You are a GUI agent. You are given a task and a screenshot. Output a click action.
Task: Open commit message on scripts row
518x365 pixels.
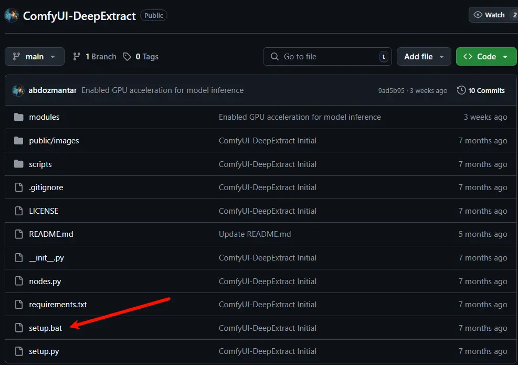pyautogui.click(x=268, y=164)
